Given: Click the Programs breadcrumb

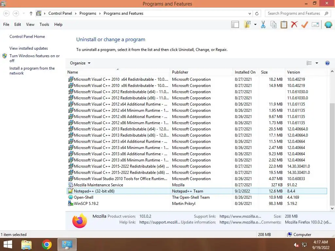Looking at the screenshot, I should tap(88, 13).
